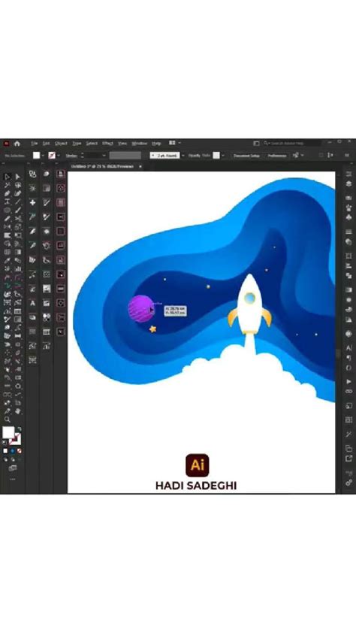This screenshot has width=356, height=633.
Task: Open the Stroke panel in the right dock
Action: point(348,232)
